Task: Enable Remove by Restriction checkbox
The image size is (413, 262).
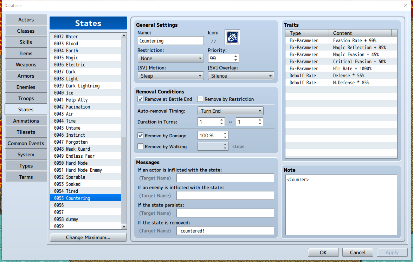Action: (200, 99)
